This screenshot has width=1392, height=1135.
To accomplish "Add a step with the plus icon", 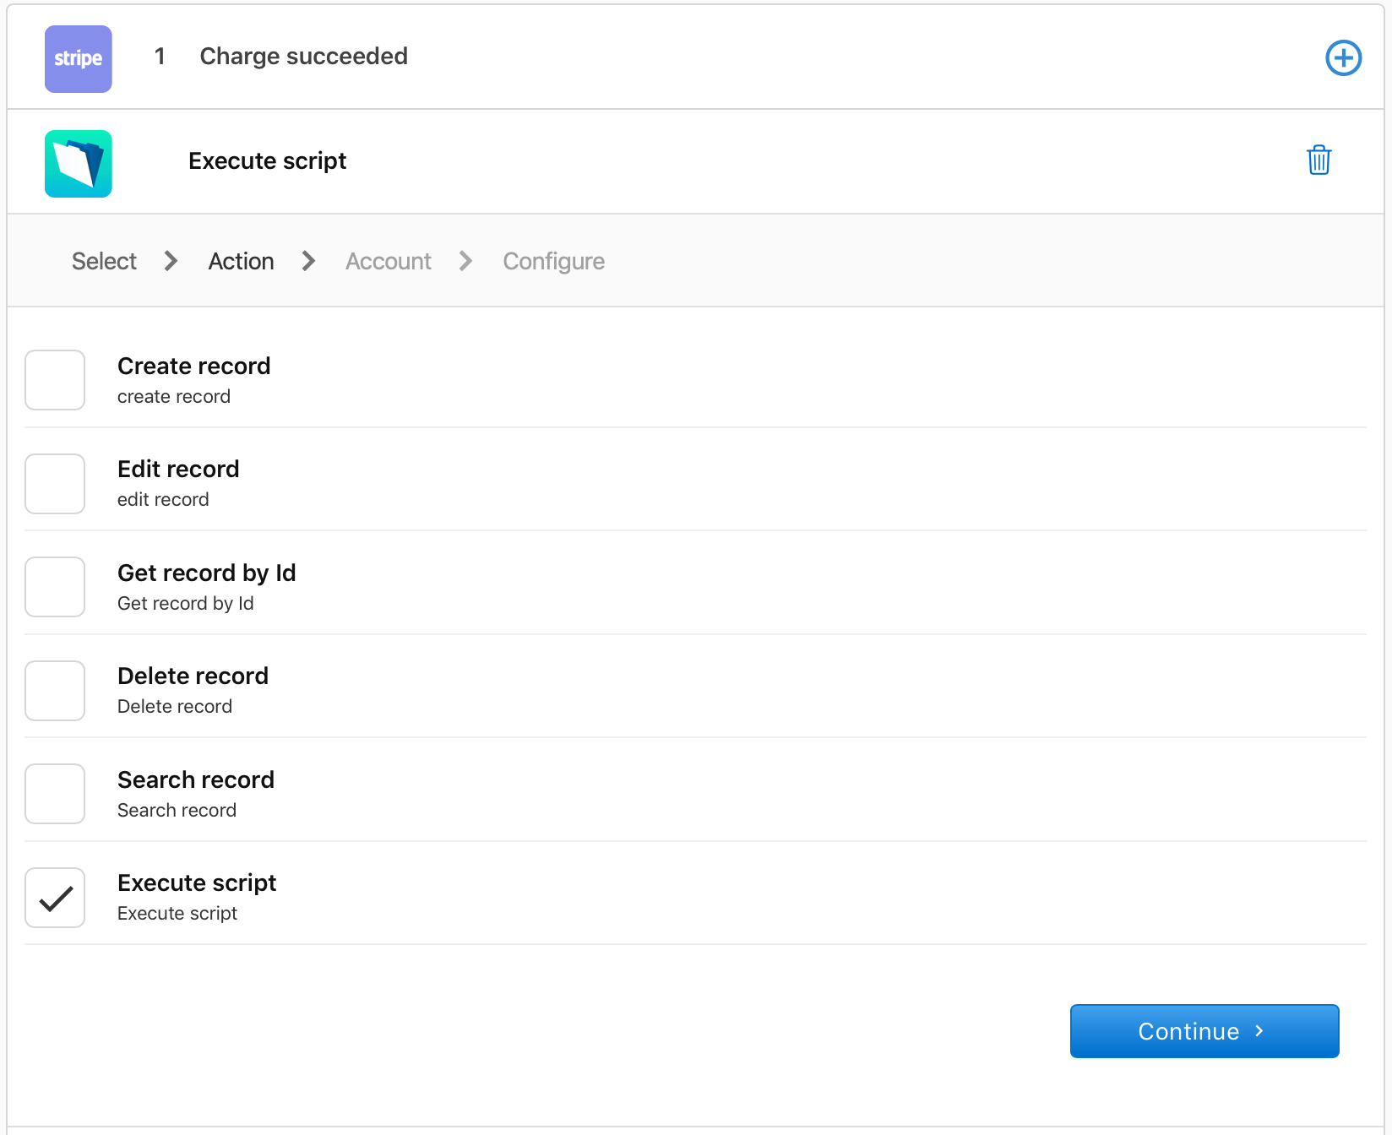I will 1343,57.
